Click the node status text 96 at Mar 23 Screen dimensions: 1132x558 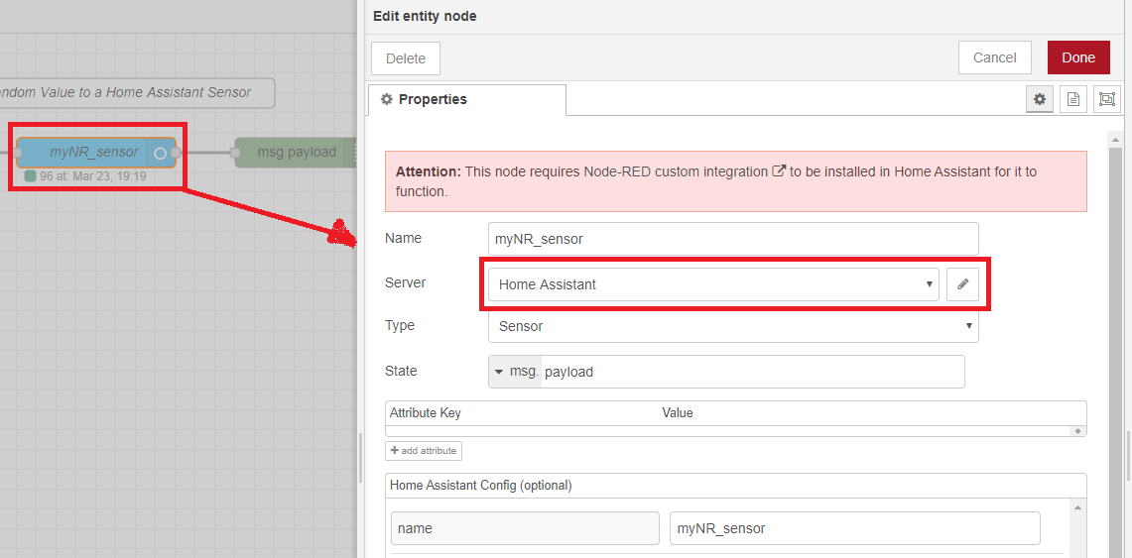click(93, 175)
